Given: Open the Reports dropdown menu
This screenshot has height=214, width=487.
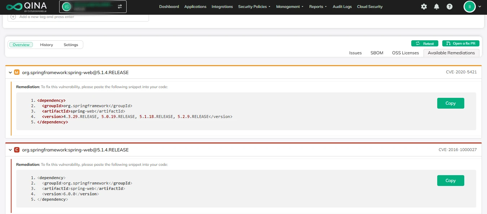Looking at the screenshot, I should click(x=317, y=6).
